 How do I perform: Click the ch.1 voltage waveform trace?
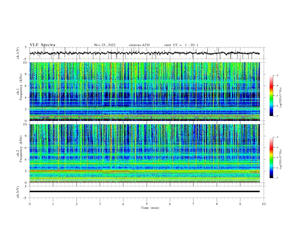coord(144,53)
